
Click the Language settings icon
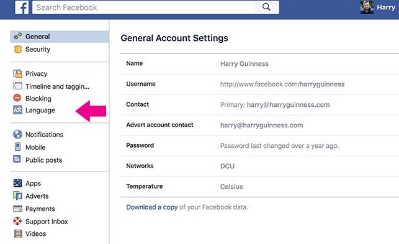pos(17,110)
